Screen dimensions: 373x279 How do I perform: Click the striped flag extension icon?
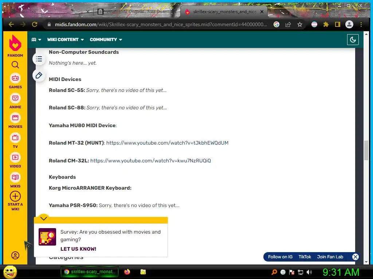click(314, 24)
